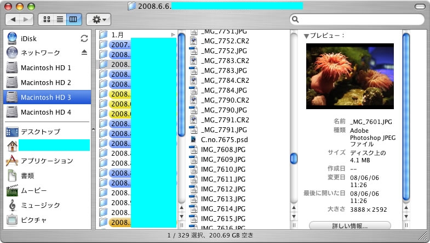
Task: Switch to column view
Action: point(73,19)
